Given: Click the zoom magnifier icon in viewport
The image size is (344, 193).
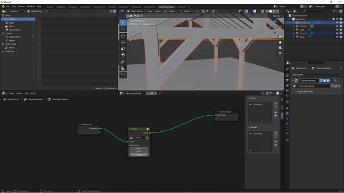Looking at the screenshot, I should (280, 37).
